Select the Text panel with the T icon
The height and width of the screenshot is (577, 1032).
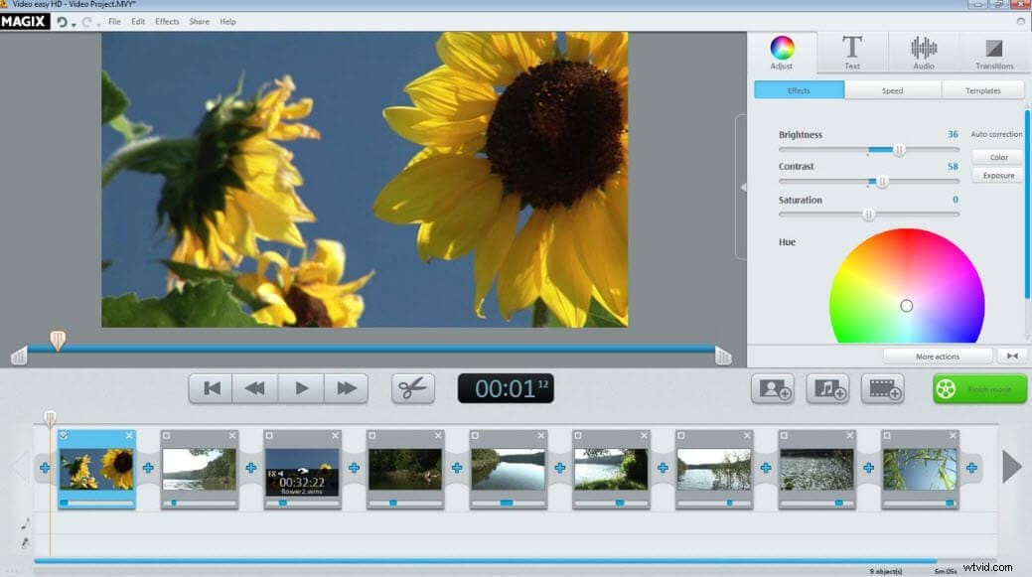(852, 52)
